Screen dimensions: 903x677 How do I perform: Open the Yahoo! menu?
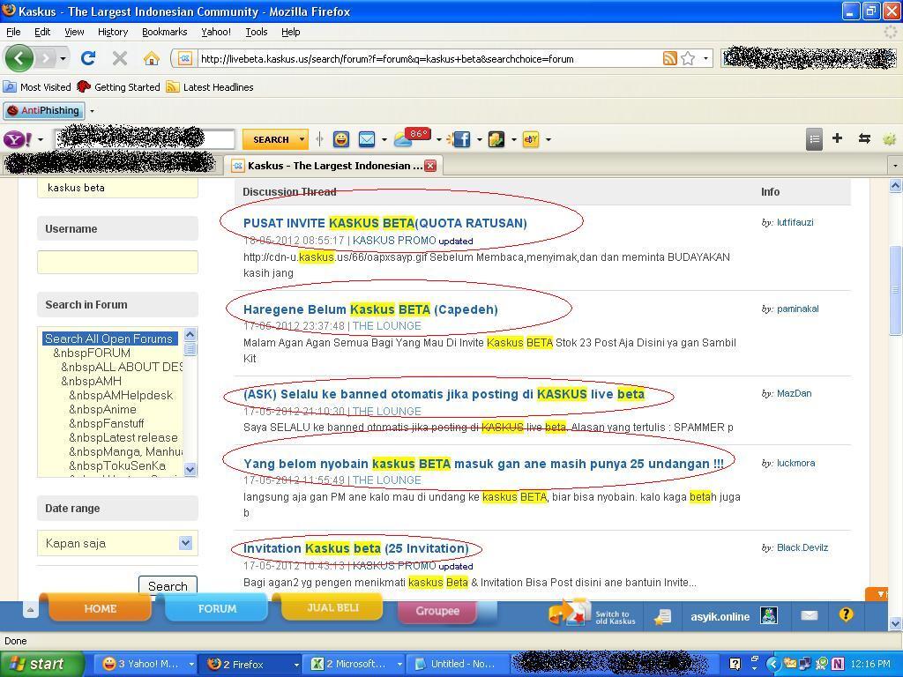[x=216, y=32]
